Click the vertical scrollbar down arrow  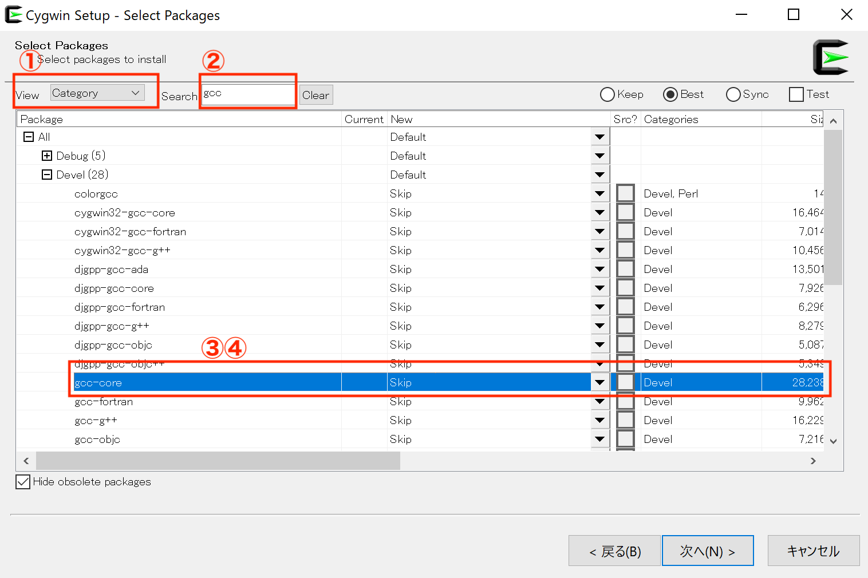point(833,441)
